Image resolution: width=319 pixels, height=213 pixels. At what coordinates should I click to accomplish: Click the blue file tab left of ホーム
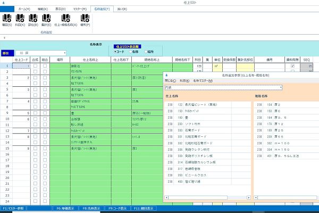point(7,9)
